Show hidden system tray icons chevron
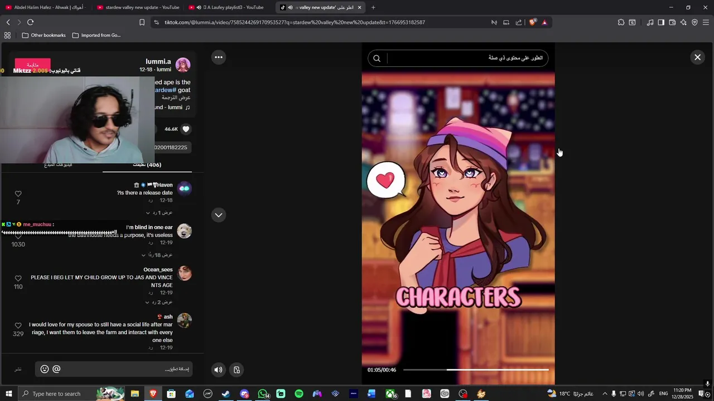 (x=605, y=394)
